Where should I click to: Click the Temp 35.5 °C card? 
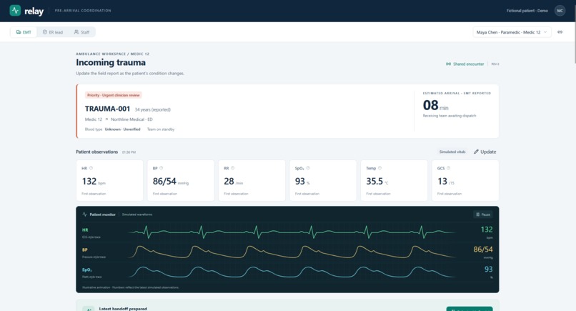tap(394, 180)
